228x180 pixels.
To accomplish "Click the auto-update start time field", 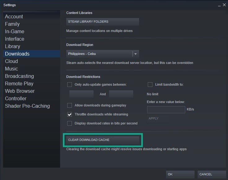I will pyautogui.click(x=81, y=94).
